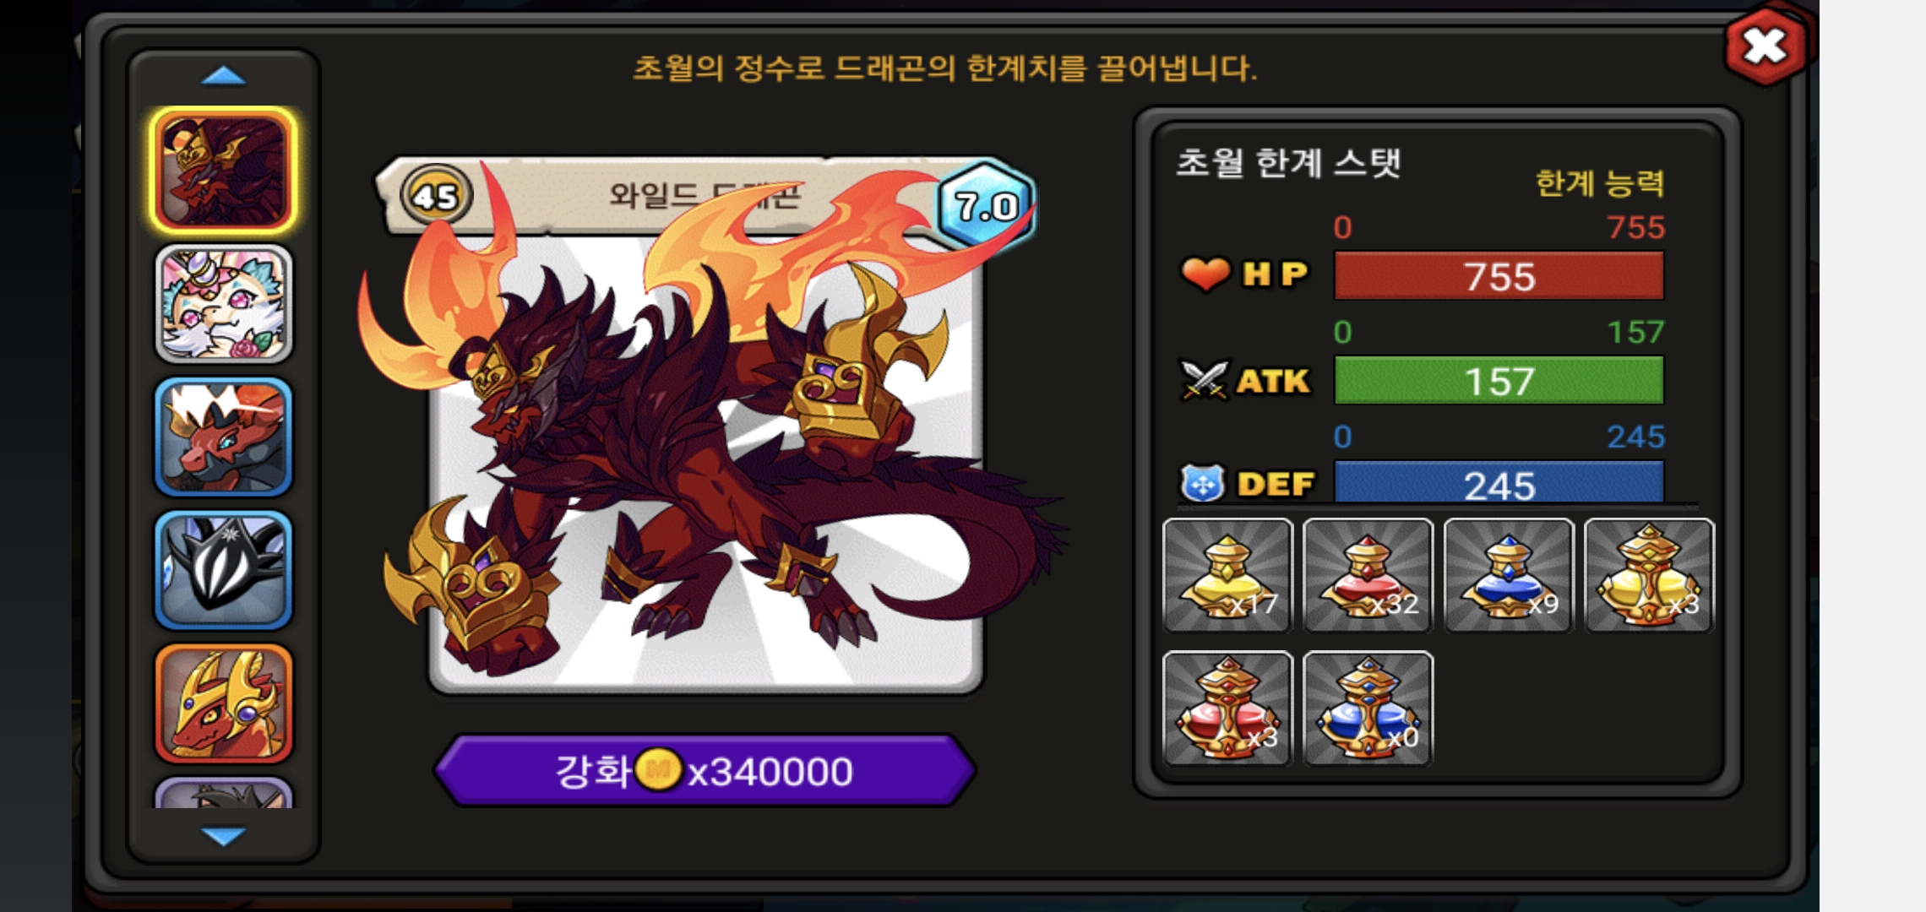1926x912 pixels.
Task: Click the red HP 755 bar
Action: coord(1499,275)
